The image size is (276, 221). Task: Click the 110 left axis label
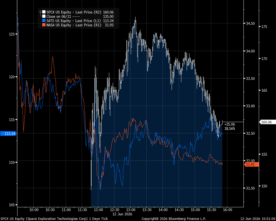(12, 162)
